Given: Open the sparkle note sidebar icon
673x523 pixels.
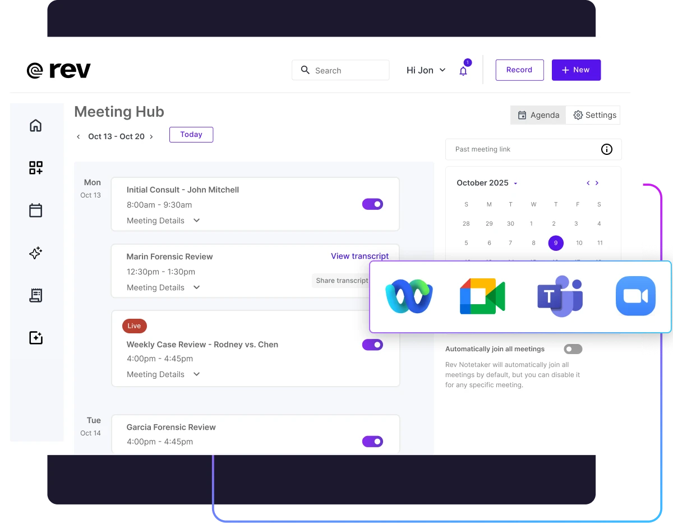Looking at the screenshot, I should [35, 338].
